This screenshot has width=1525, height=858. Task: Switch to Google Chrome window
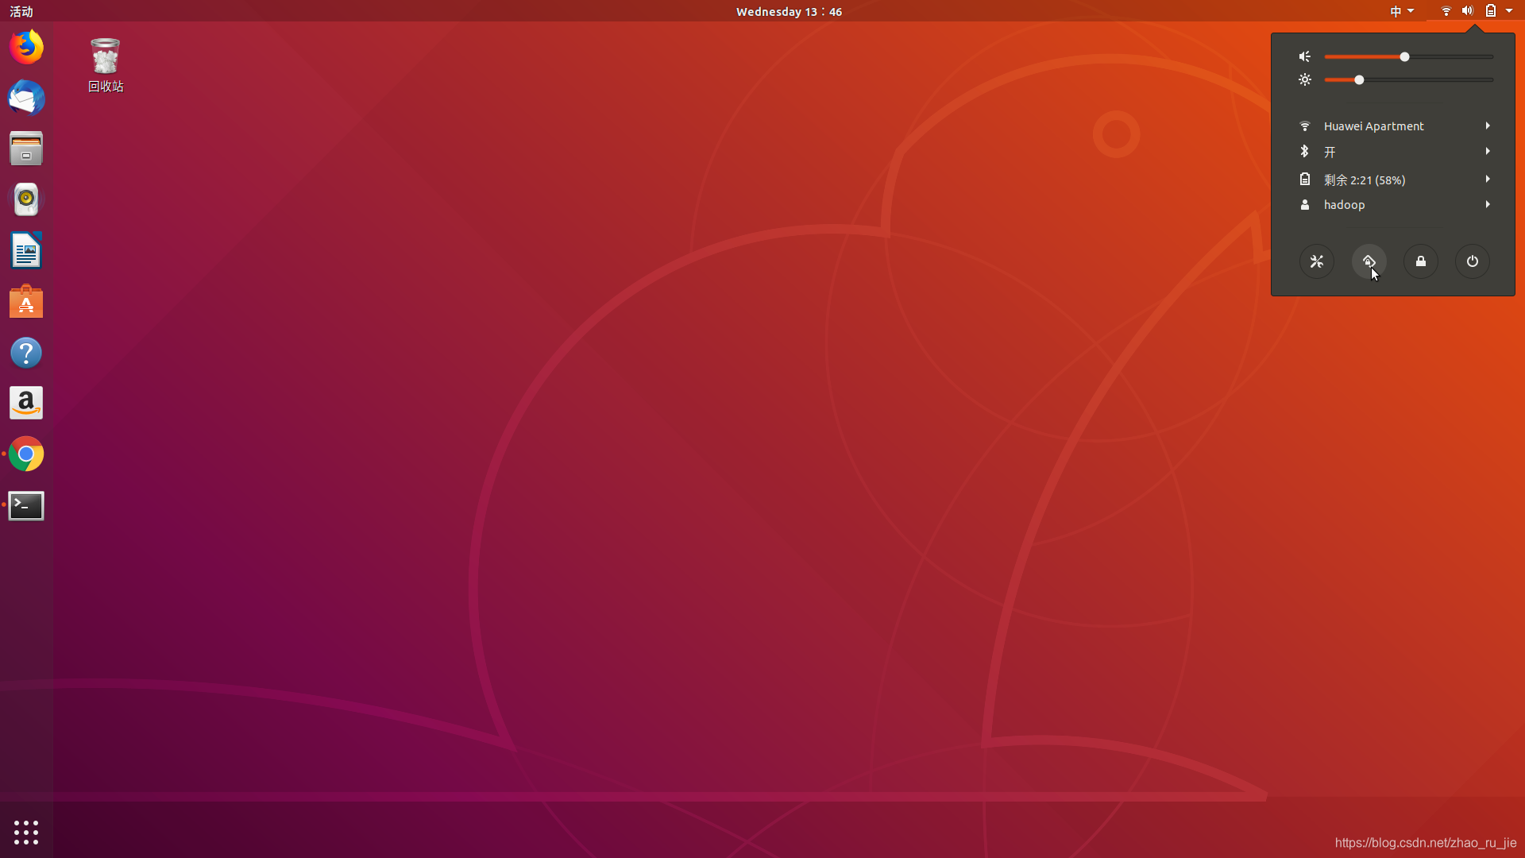[x=26, y=454]
